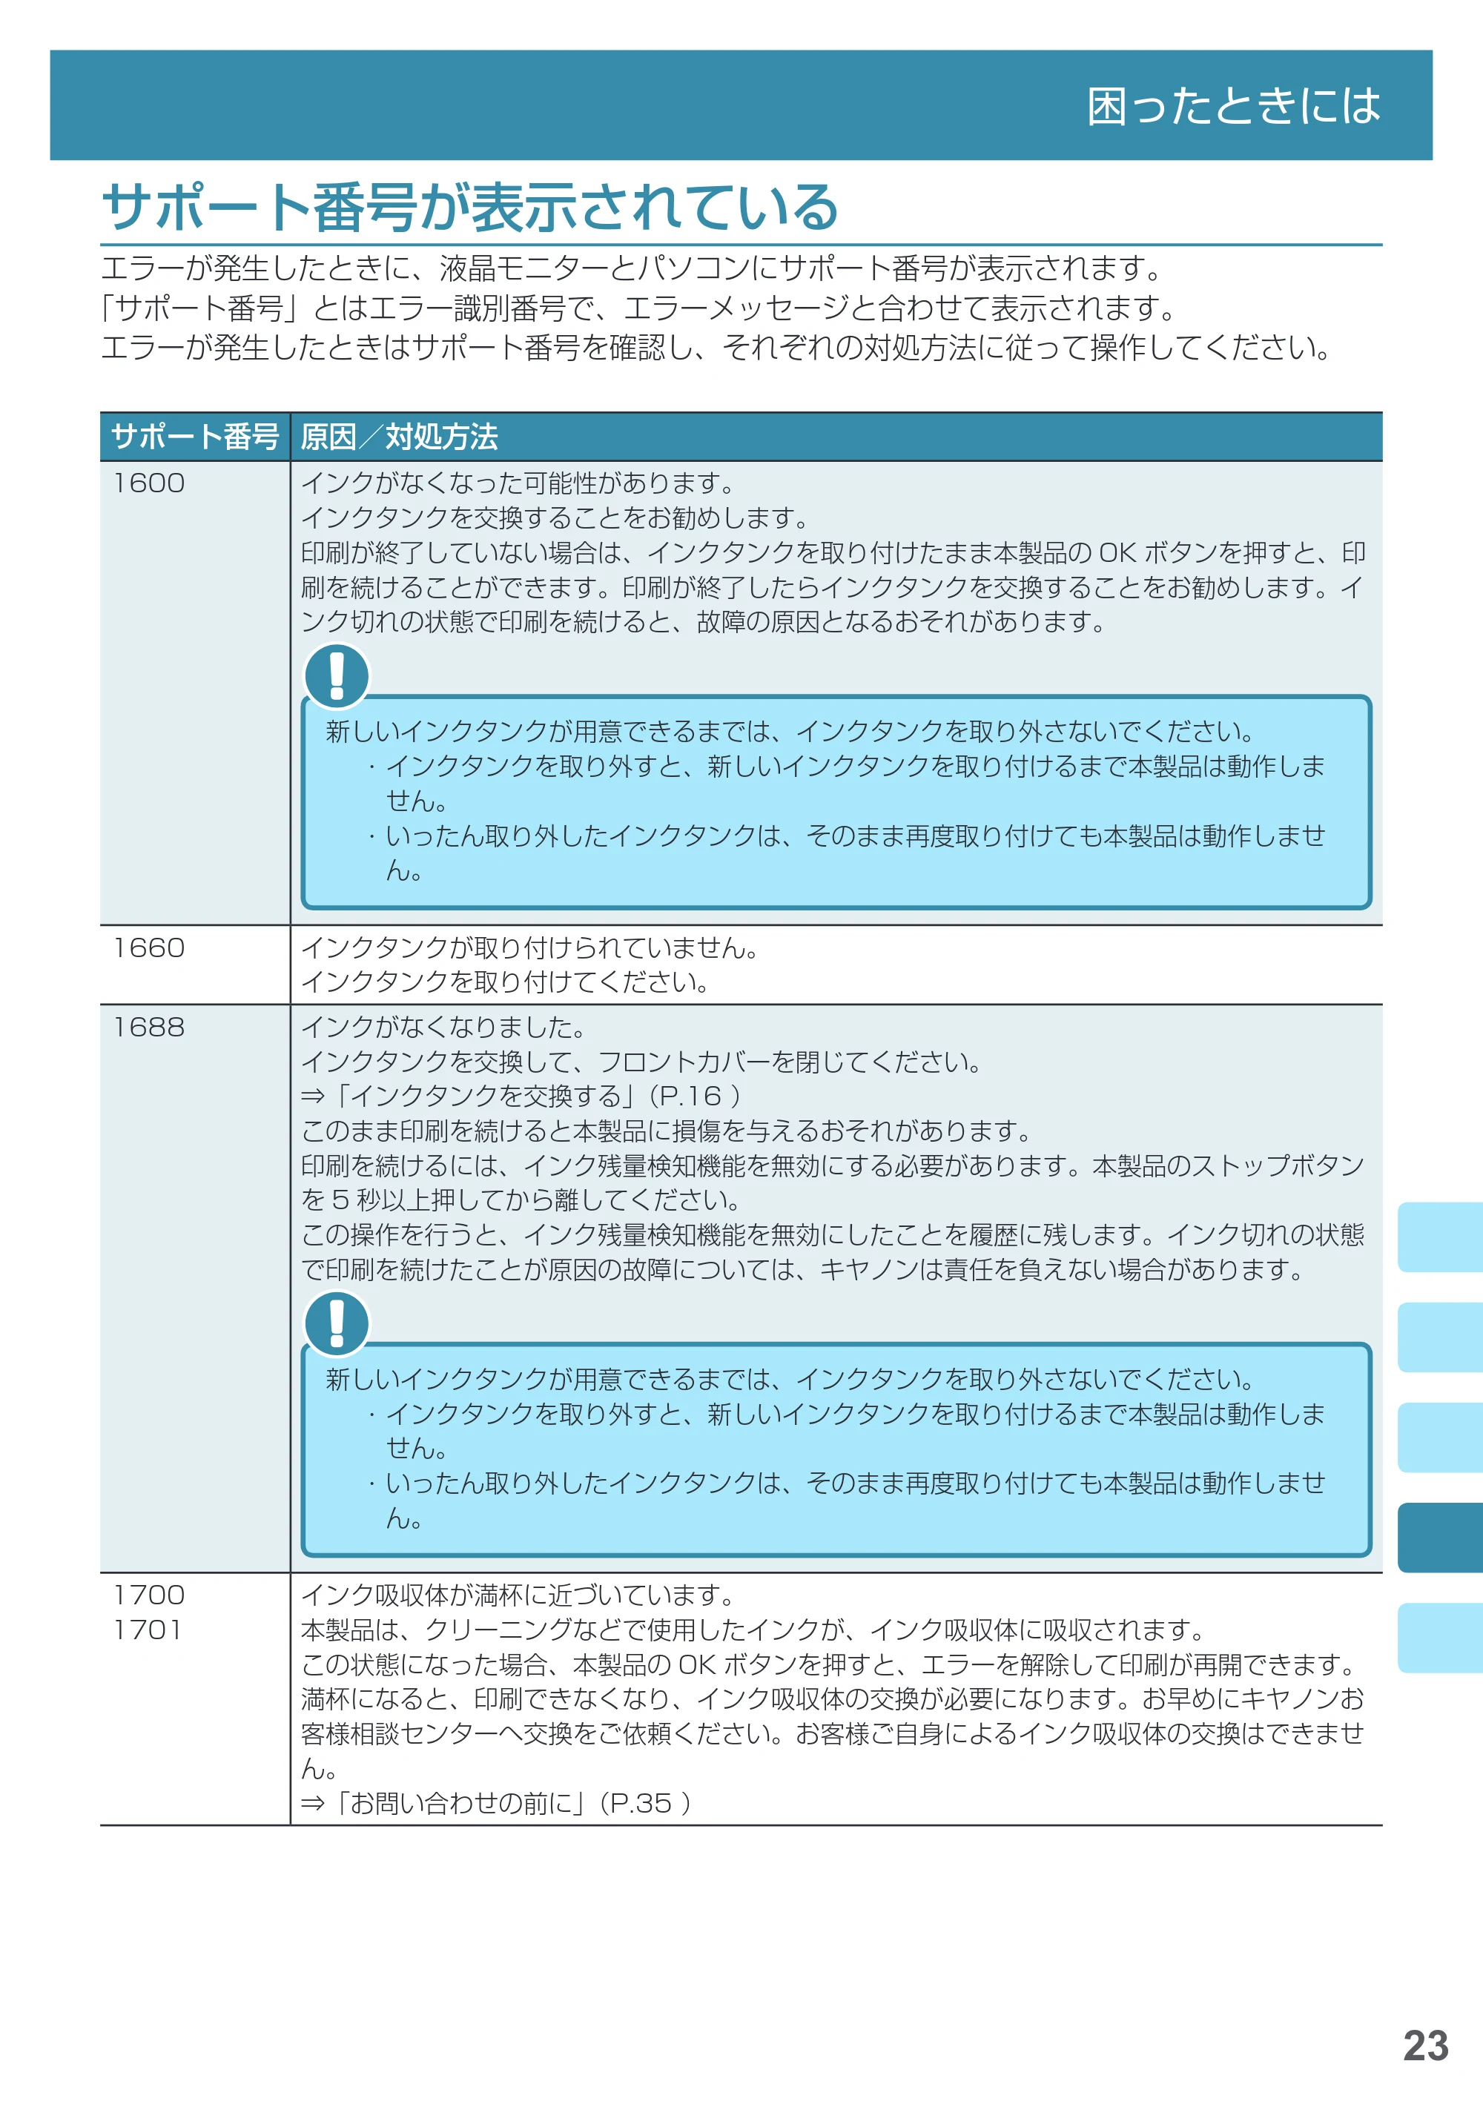Click the line インクタンクを取り付けてください。
The image size is (1483, 2104).
pos(506,982)
